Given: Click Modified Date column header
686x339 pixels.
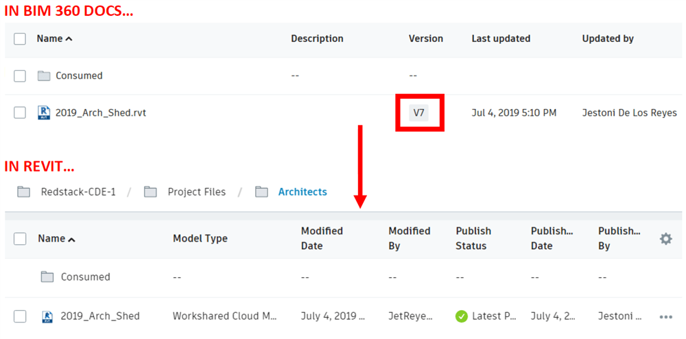Looking at the screenshot, I should pyautogui.click(x=322, y=238).
